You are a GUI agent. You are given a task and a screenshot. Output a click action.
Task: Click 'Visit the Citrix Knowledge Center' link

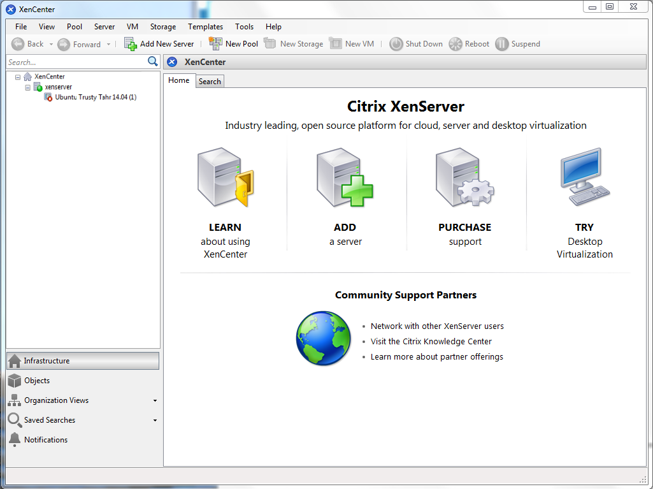tap(431, 342)
